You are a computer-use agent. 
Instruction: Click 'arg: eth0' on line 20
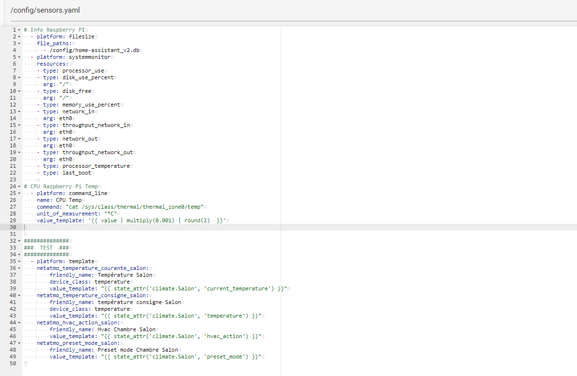tap(57, 160)
